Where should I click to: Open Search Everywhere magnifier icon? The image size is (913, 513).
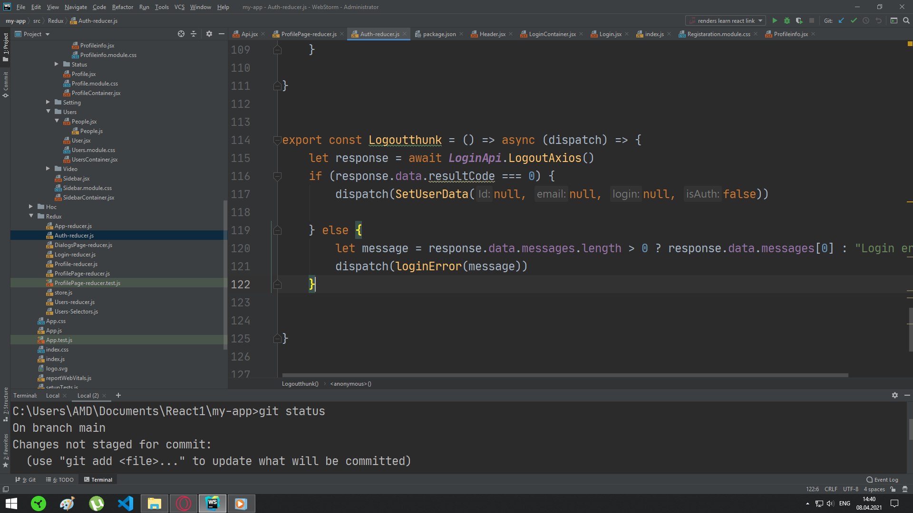pyautogui.click(x=906, y=20)
